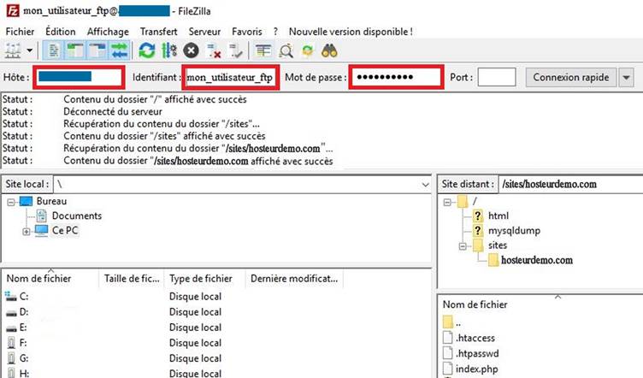Screen dimensions: 643x378
Task: Open the Site Manager icon
Action: [13, 50]
